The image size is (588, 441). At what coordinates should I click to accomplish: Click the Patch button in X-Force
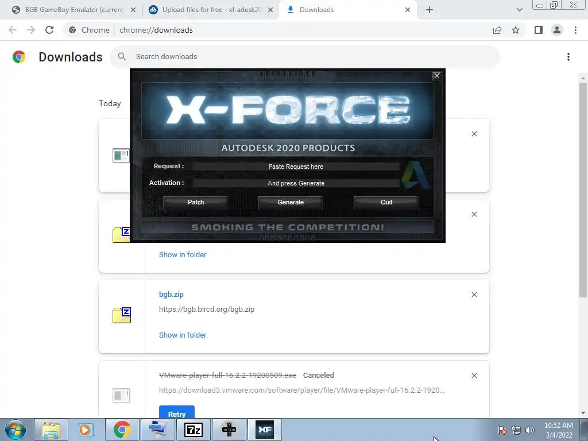tap(196, 202)
